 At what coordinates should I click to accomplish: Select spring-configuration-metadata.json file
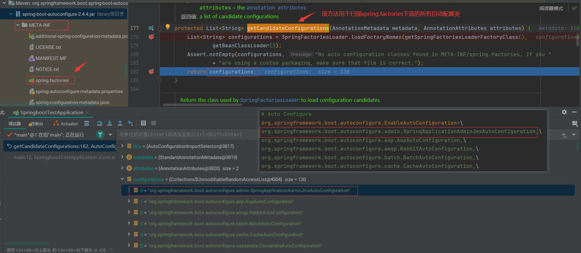(x=73, y=103)
